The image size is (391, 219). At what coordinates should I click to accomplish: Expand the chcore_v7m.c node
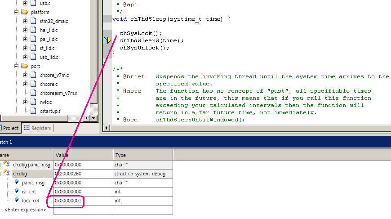25,75
